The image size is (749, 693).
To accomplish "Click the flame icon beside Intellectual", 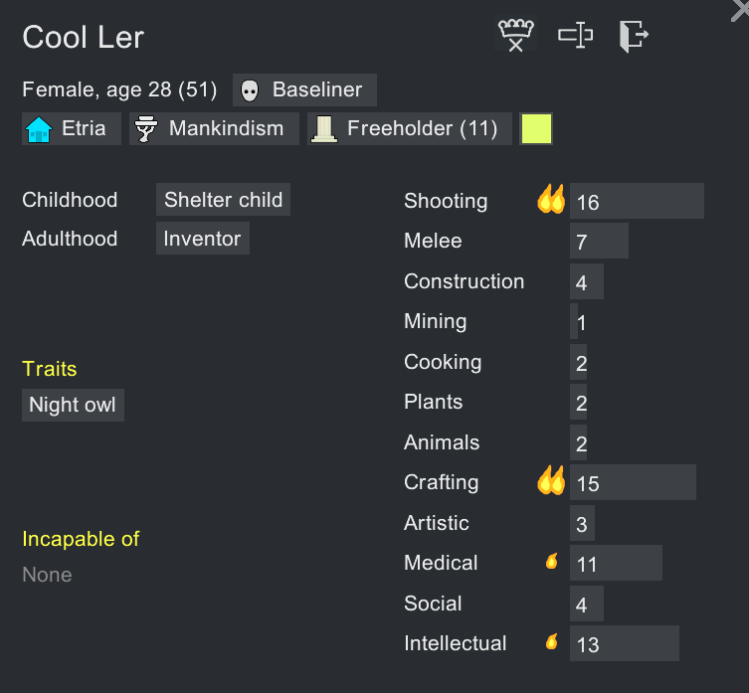I will coord(551,642).
